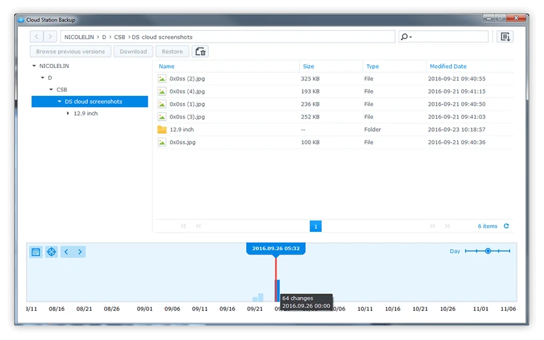Expand the 12.9 inch tree folder
The width and height of the screenshot is (544, 340).
pyautogui.click(x=68, y=114)
